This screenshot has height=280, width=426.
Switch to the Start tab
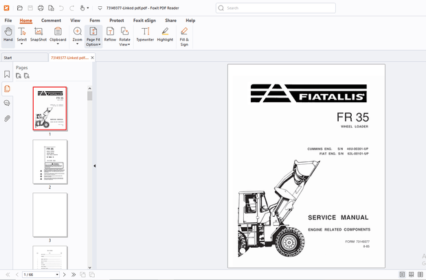(x=25, y=58)
